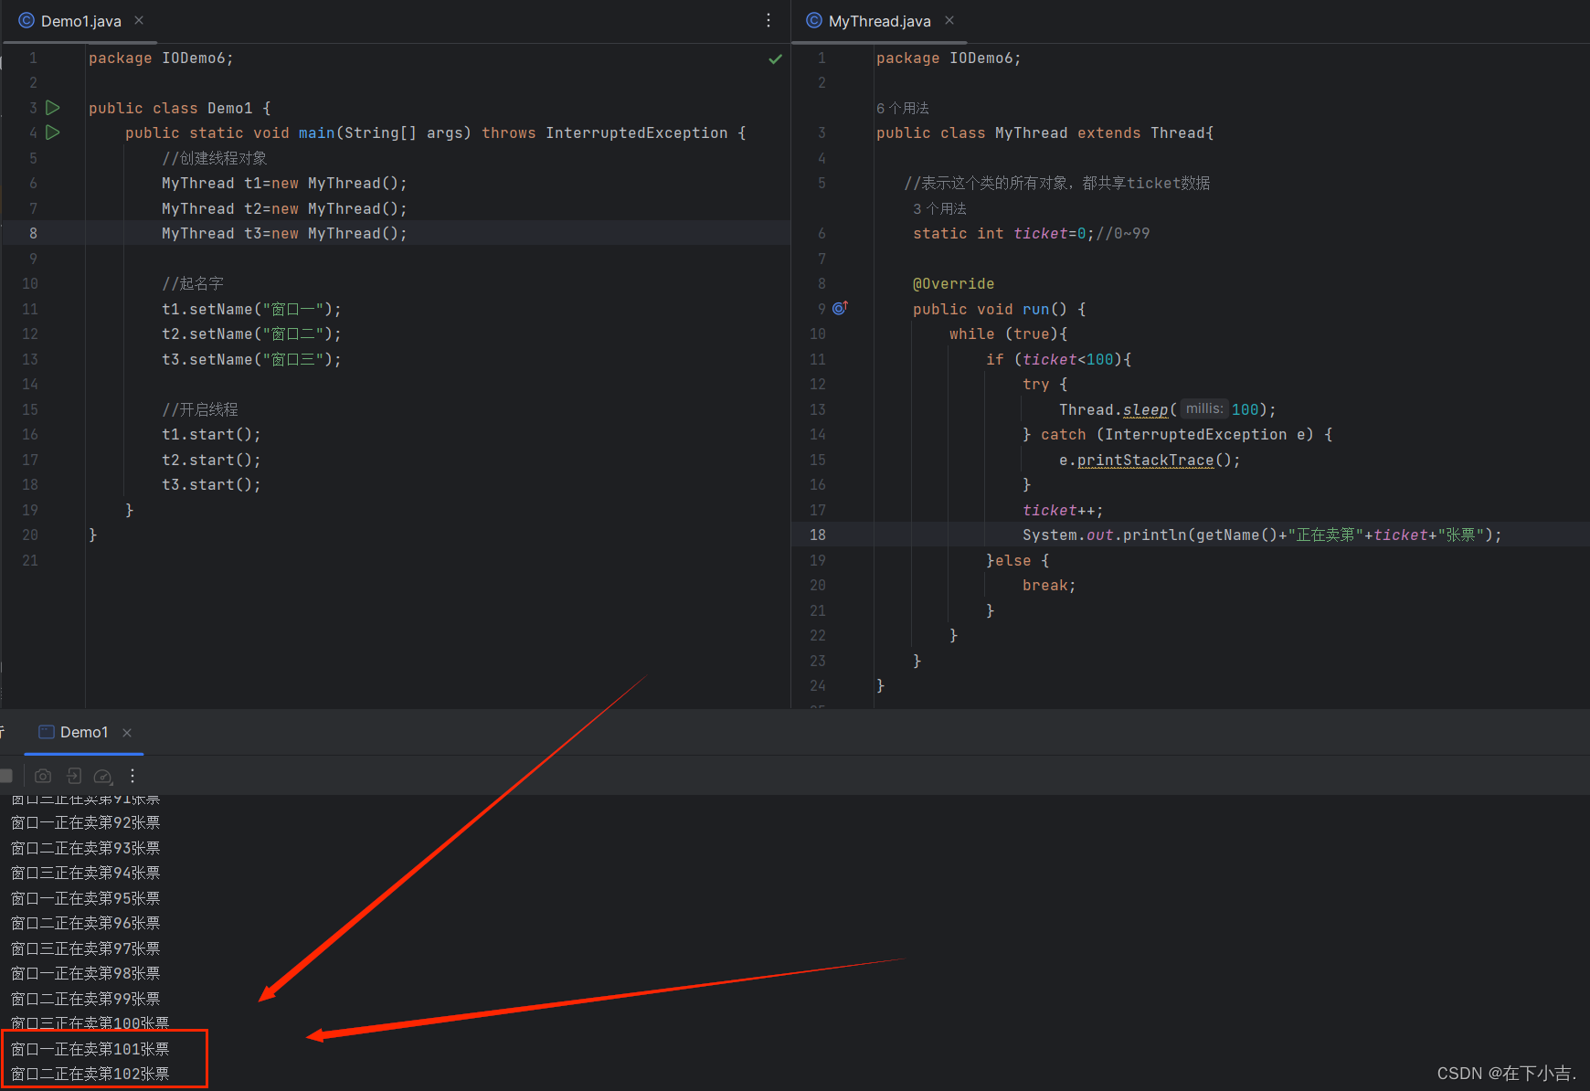Click the System.out.println statement

point(1262,535)
